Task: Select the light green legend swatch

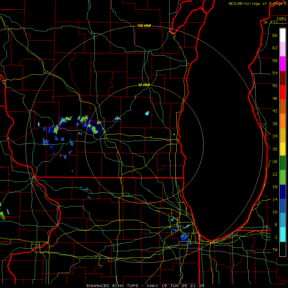Action: (283, 177)
